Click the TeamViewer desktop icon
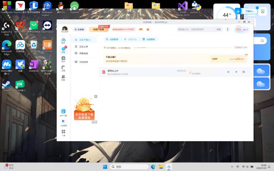This screenshot has height=171, width=274. (47, 27)
